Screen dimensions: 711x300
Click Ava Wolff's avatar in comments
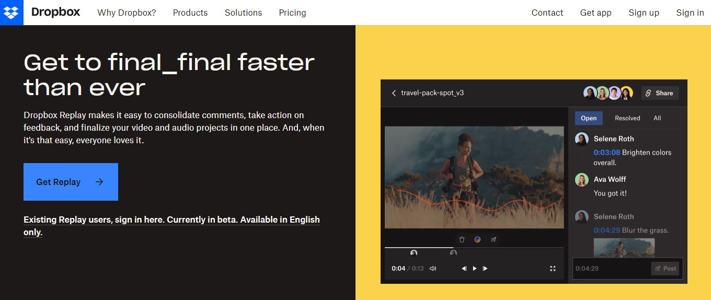tap(582, 180)
